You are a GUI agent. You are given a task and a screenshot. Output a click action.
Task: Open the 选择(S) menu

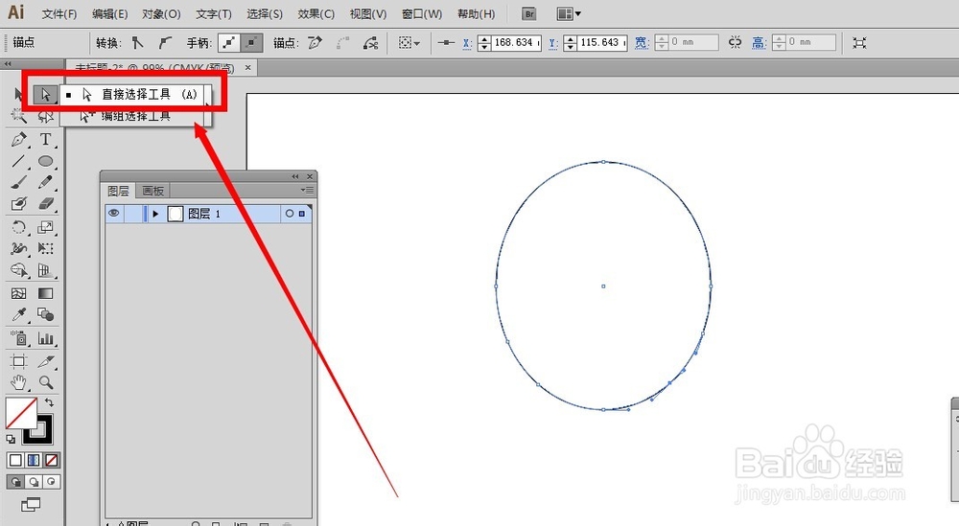coord(265,14)
